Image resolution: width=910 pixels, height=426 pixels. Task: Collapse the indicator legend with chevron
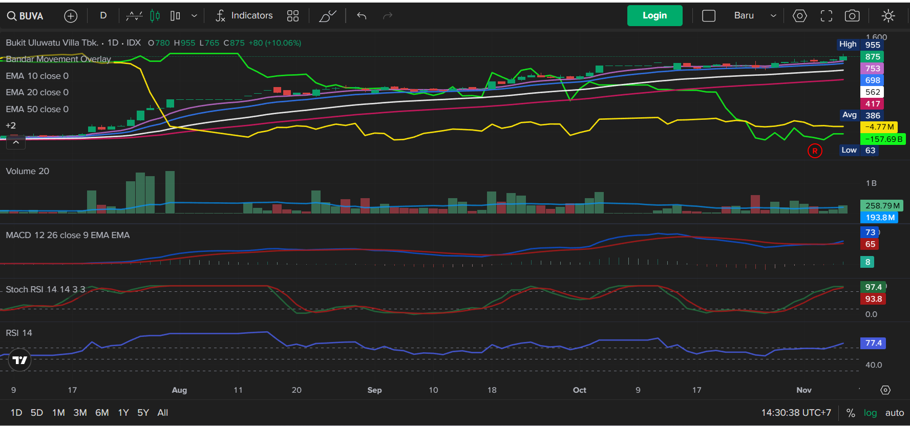click(16, 142)
